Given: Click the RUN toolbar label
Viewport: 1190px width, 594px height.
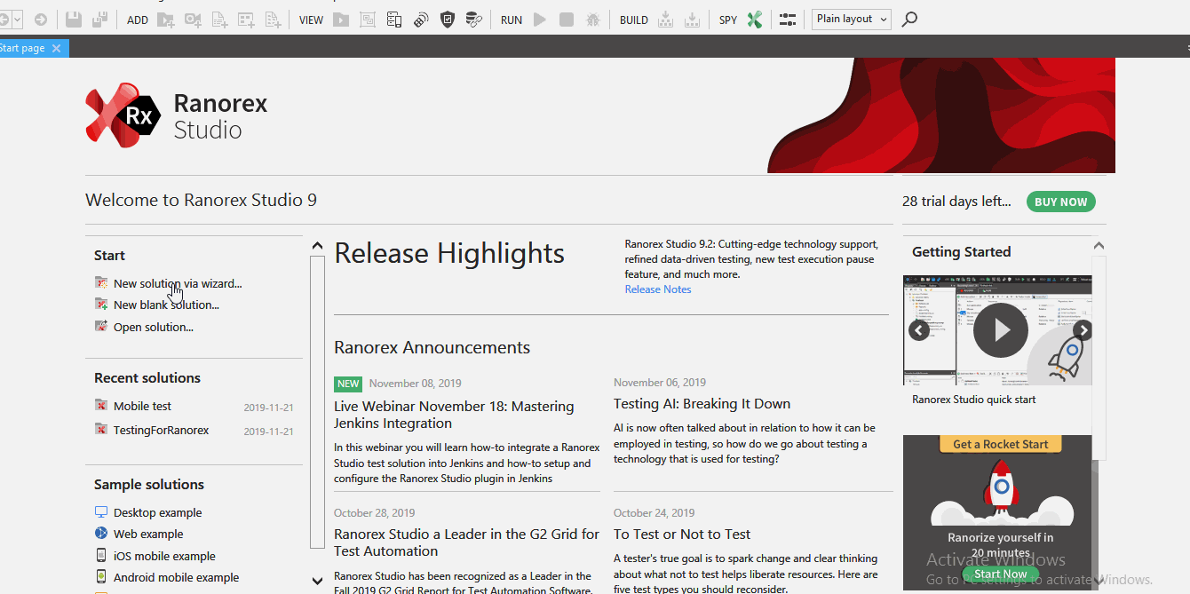Looking at the screenshot, I should [512, 20].
